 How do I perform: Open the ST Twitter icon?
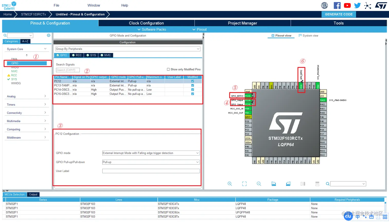(357, 5)
